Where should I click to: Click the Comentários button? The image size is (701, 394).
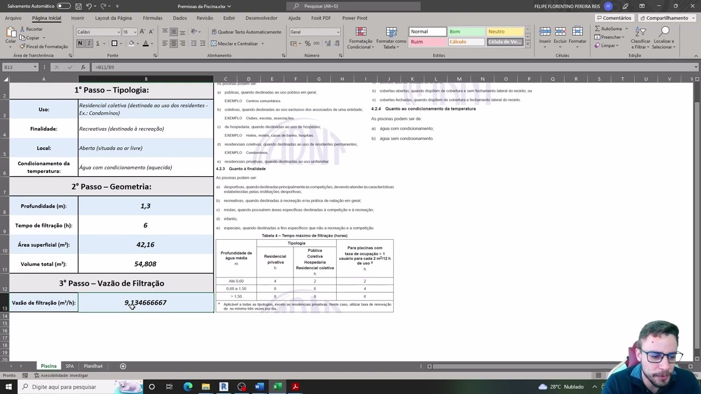click(614, 18)
